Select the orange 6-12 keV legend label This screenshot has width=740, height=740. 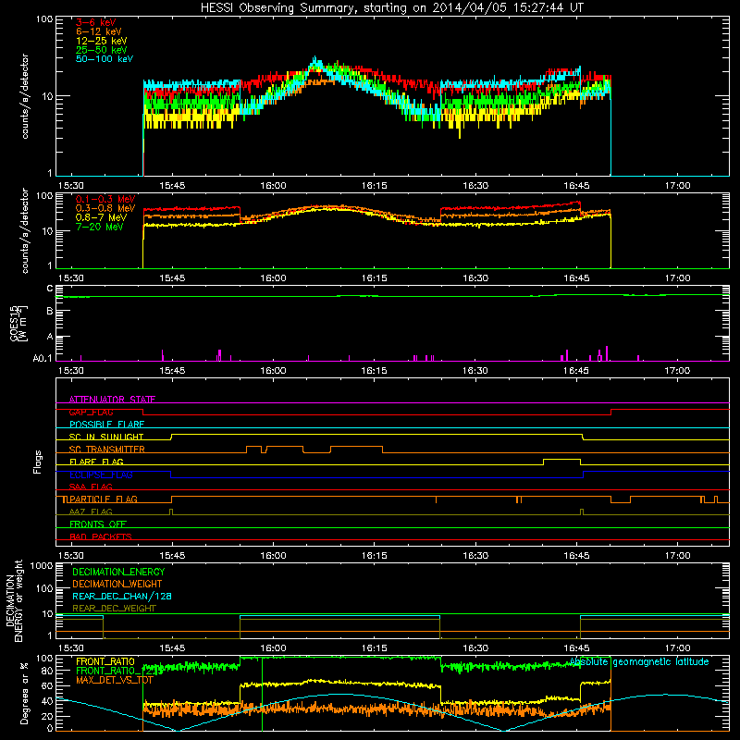tap(99, 31)
